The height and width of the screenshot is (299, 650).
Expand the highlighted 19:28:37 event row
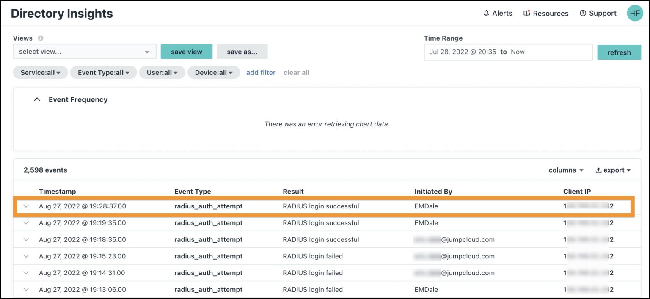click(26, 206)
